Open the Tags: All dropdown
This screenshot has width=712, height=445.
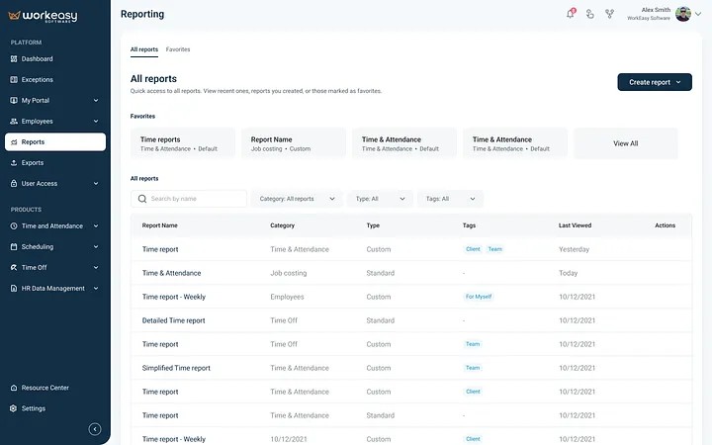click(x=450, y=199)
